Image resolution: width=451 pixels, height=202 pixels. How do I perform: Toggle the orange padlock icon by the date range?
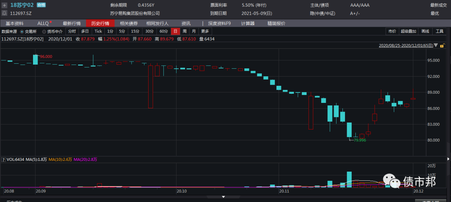pyautogui.click(x=442, y=45)
